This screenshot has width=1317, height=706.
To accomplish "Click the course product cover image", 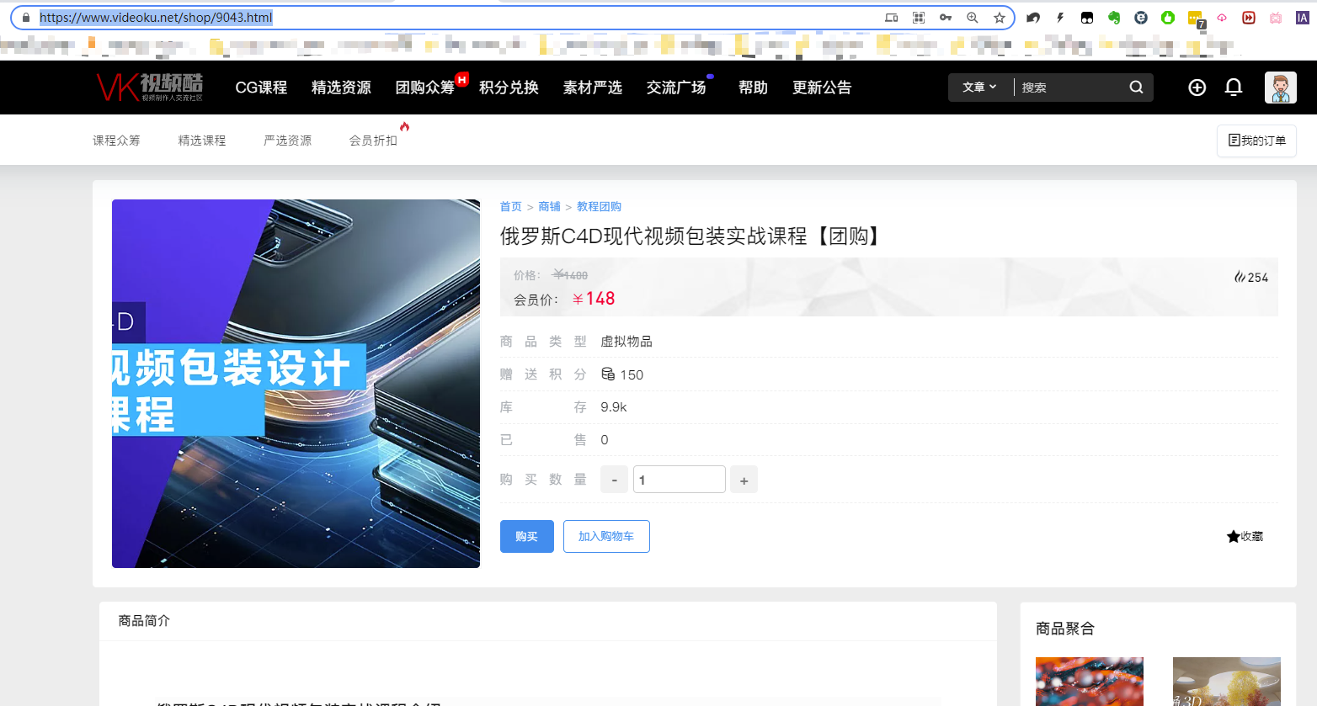I will 296,384.
